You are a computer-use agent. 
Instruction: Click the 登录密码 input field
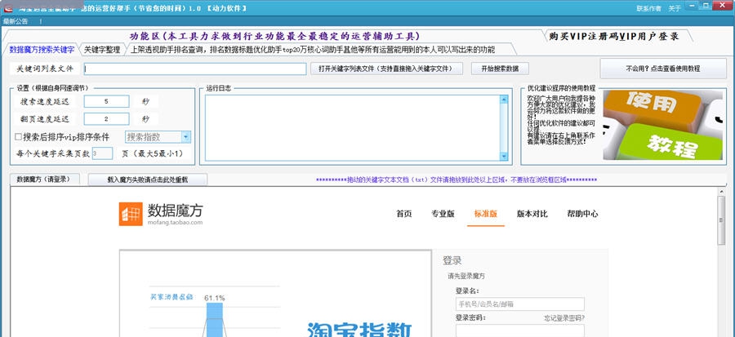520,330
